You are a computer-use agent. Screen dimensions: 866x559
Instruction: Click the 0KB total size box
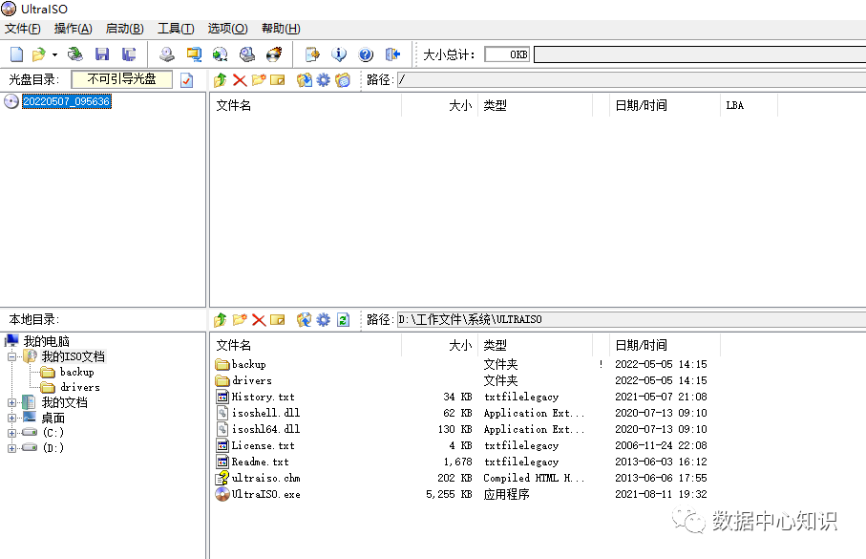507,54
